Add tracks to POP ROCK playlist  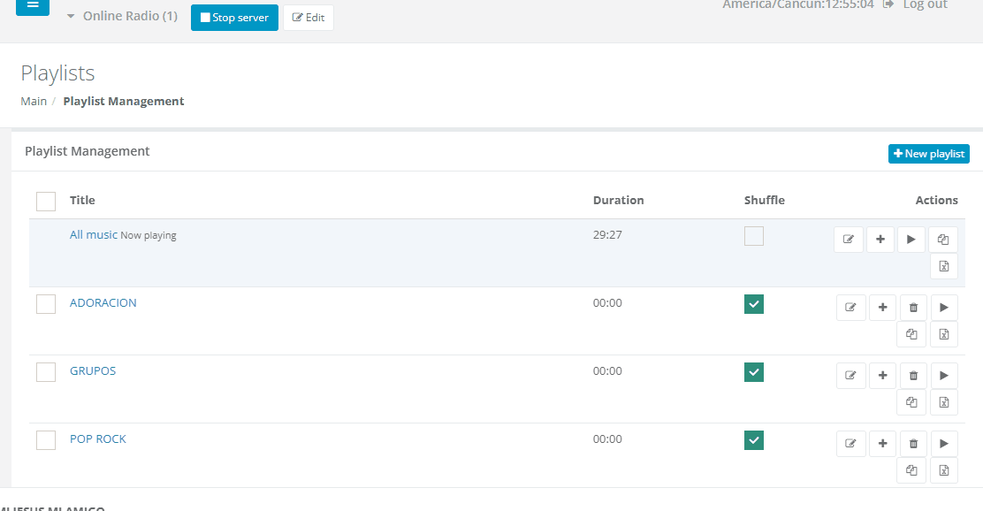[x=883, y=444]
